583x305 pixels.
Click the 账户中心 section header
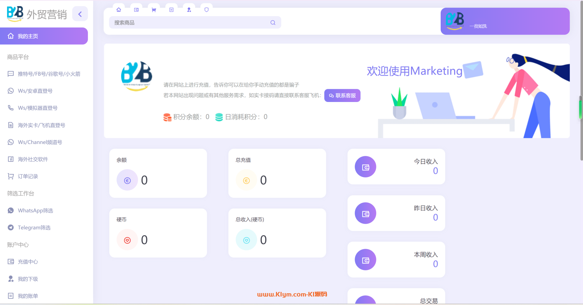click(x=18, y=245)
